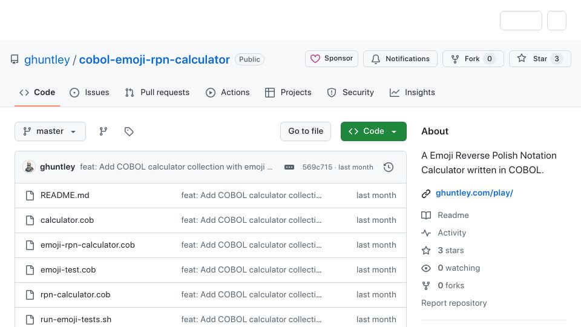Open commit message in calculator.cob row
The height and width of the screenshot is (327, 581).
pos(251,220)
